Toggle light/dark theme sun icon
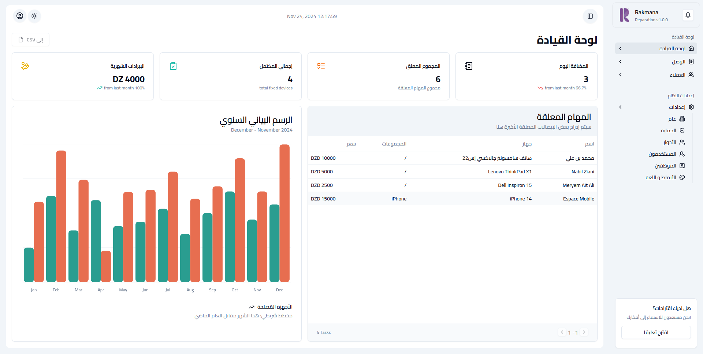 pos(34,16)
